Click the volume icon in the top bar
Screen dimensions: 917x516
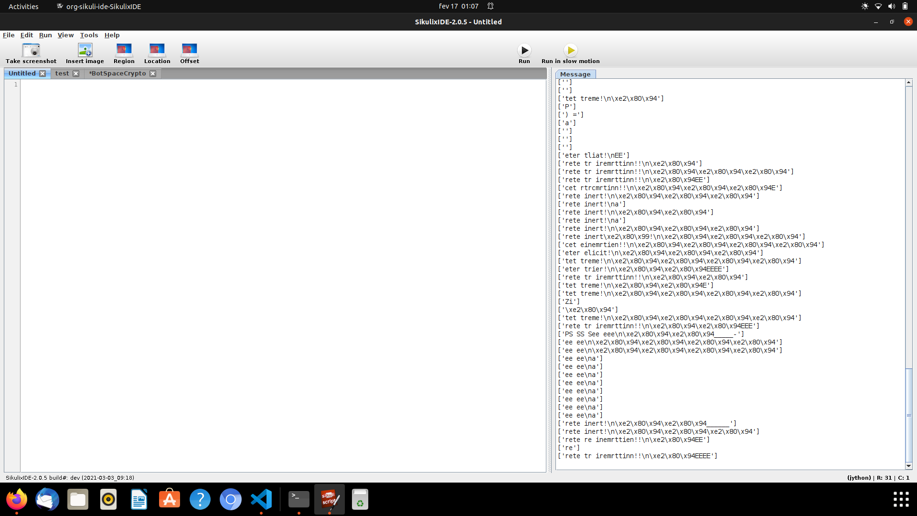(892, 6)
